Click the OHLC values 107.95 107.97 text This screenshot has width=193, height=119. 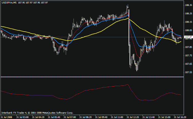click(33, 2)
